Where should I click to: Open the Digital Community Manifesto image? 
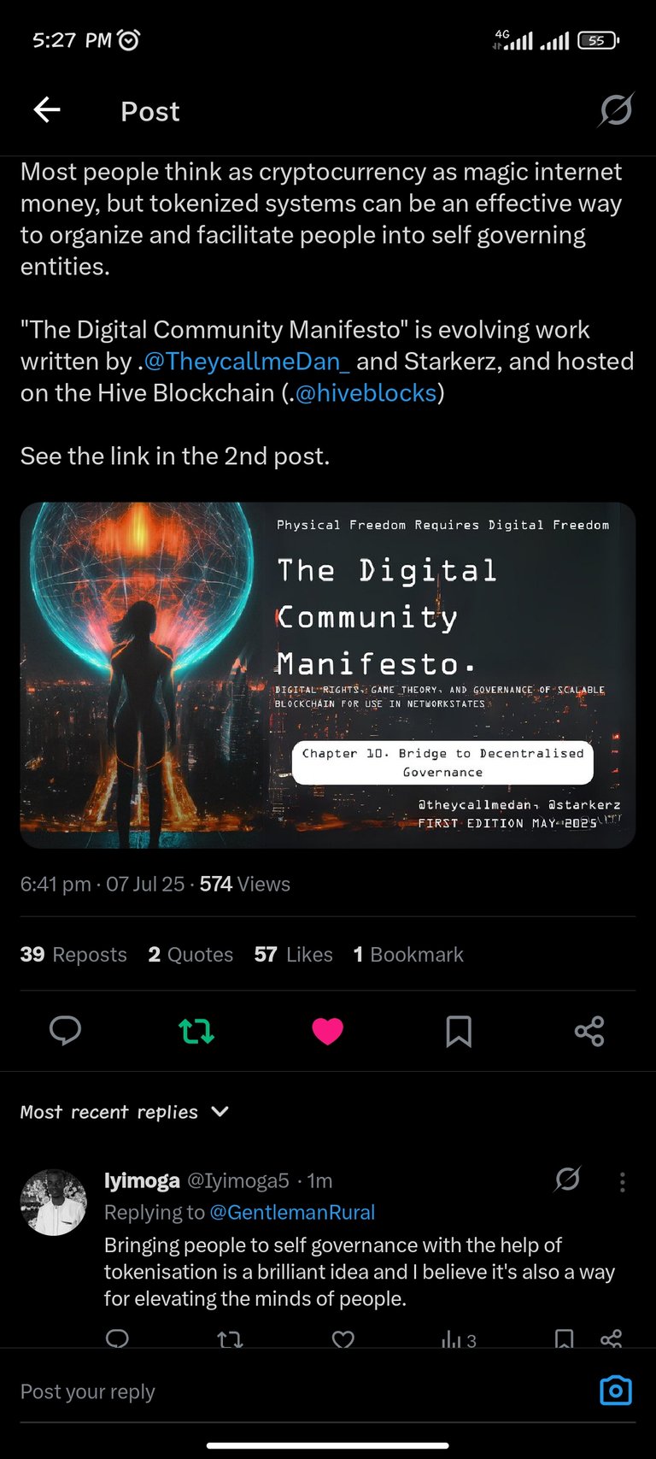328,675
